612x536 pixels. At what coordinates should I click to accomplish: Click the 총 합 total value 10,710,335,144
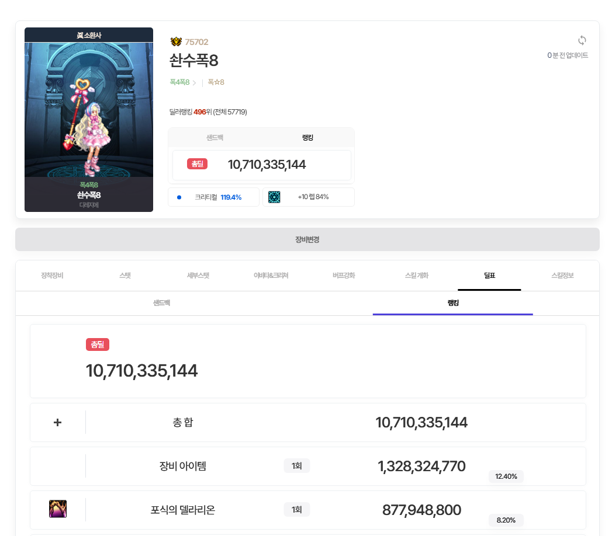click(421, 423)
